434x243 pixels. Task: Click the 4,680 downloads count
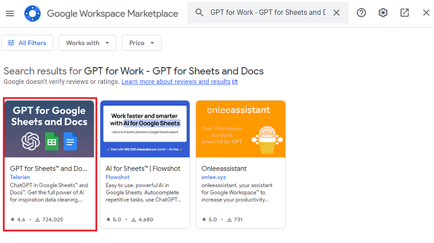pos(142,219)
